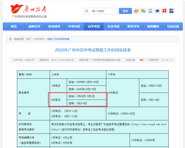Set font size to 中

point(167,60)
